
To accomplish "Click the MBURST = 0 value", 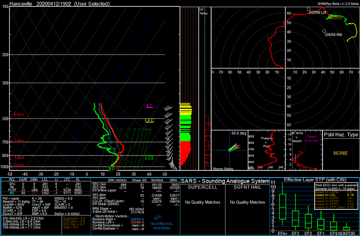I will point(64,208).
